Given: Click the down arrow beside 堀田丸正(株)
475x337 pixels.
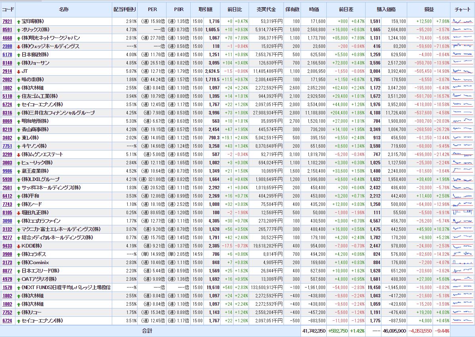Looking at the screenshot, I should [19, 213].
